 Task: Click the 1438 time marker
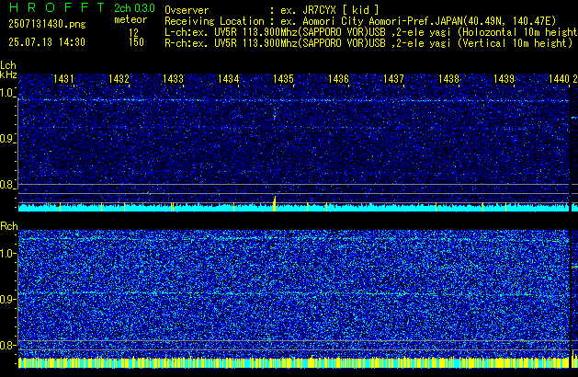coord(448,79)
